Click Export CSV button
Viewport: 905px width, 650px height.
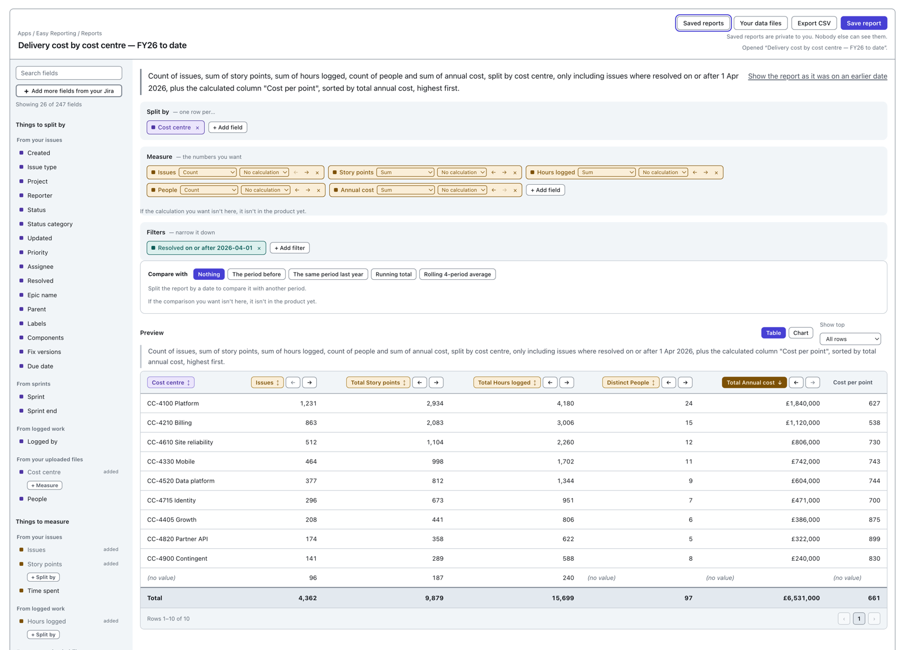[814, 23]
